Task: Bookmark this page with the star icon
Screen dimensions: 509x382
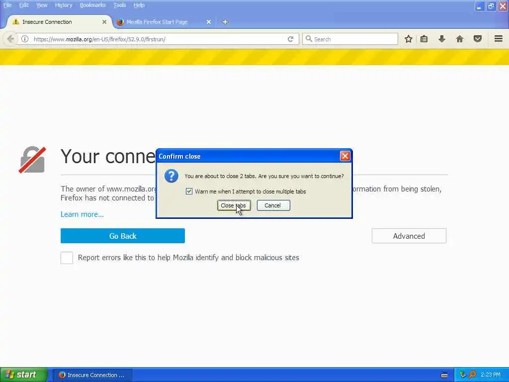Action: point(409,39)
